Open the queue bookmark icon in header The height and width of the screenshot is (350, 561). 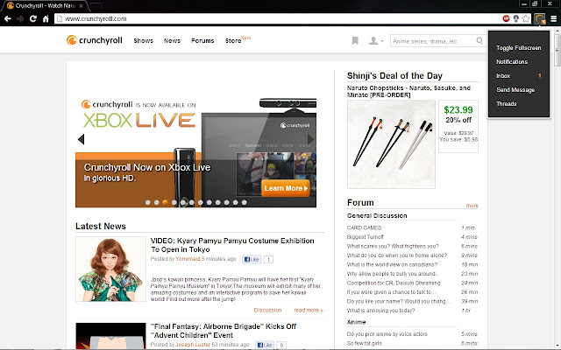pyautogui.click(x=355, y=41)
